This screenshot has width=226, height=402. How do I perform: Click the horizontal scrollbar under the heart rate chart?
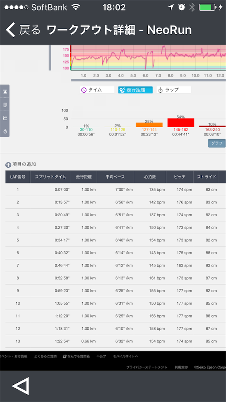[148, 80]
